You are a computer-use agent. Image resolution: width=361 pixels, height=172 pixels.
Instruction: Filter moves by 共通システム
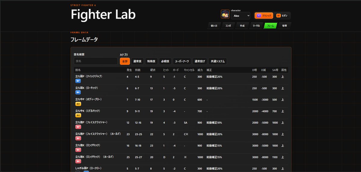218,61
